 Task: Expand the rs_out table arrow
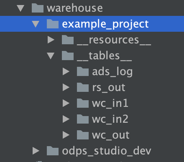66,88
